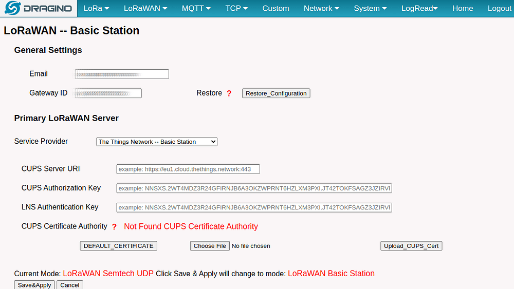Image resolution: width=514 pixels, height=289 pixels.
Task: Click the DEFAULT_CERTIFICATE button
Action: 118,246
